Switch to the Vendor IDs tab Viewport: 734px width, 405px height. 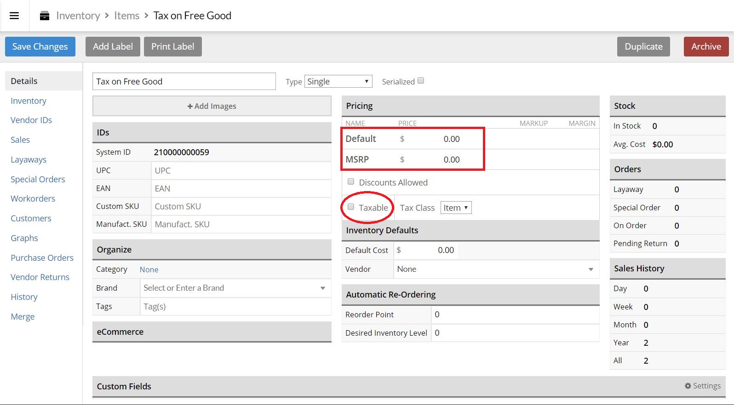(31, 120)
